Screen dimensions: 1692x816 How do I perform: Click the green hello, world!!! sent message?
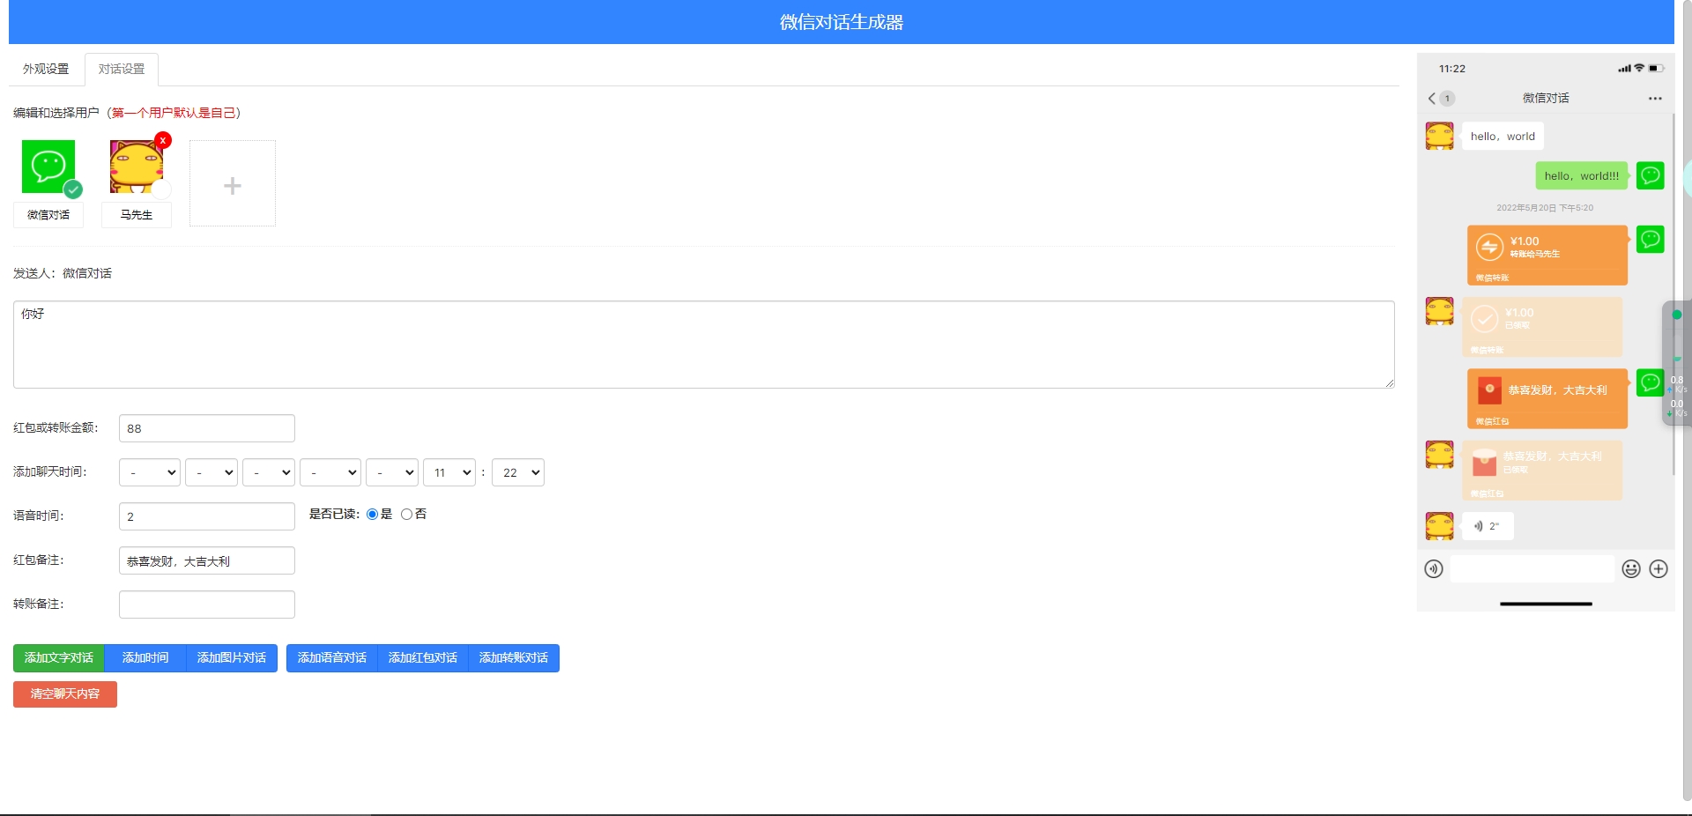[x=1582, y=175]
